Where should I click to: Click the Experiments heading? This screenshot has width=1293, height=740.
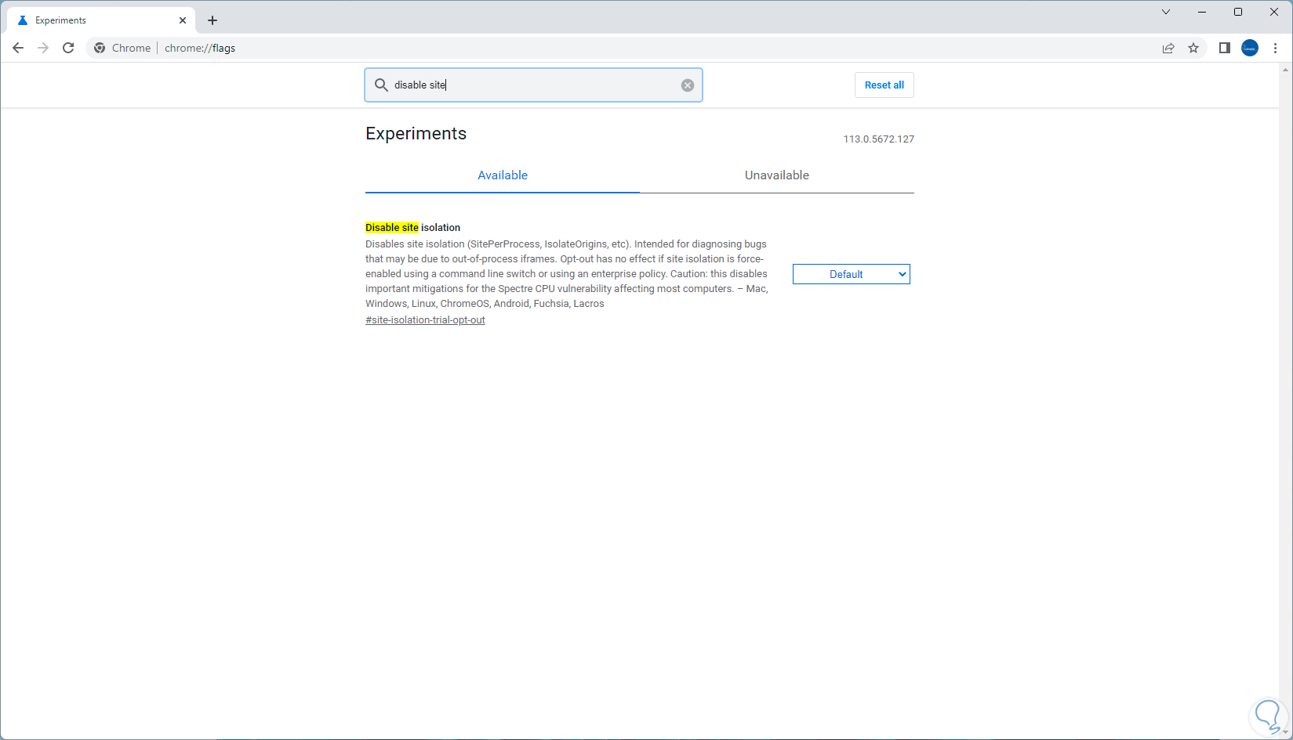416,134
